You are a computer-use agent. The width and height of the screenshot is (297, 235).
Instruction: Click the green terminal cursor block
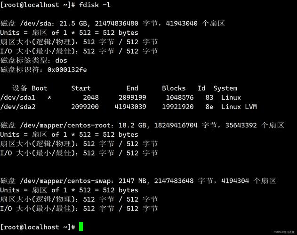[81, 227]
